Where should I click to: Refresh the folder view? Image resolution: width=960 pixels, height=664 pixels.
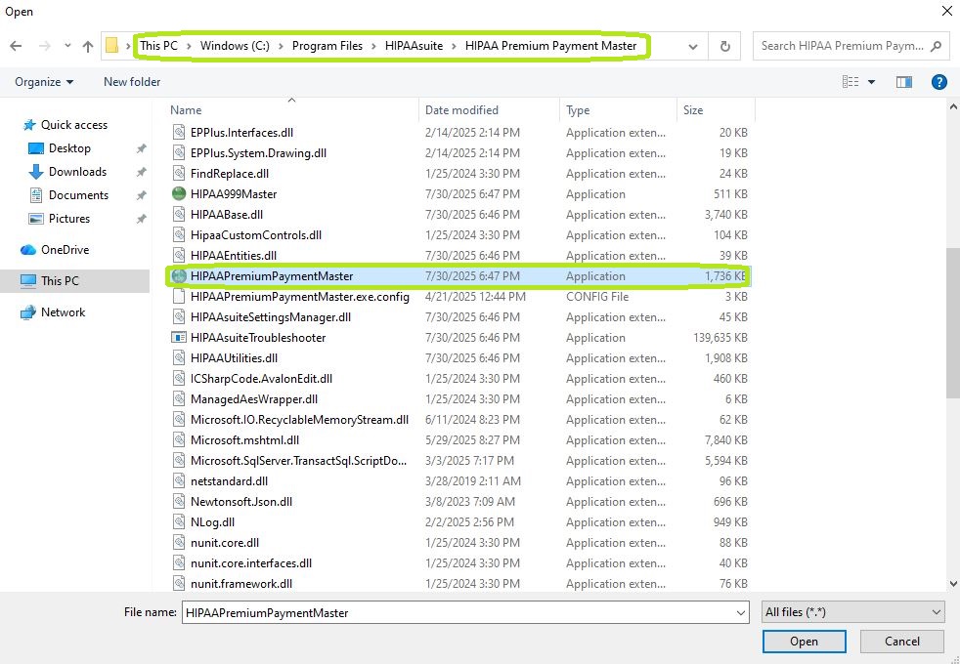coord(725,47)
